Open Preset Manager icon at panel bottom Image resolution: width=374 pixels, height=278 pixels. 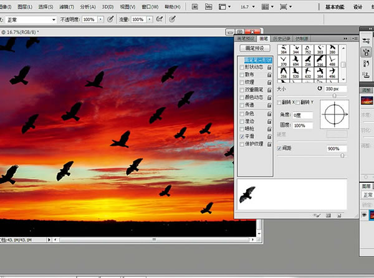328,216
